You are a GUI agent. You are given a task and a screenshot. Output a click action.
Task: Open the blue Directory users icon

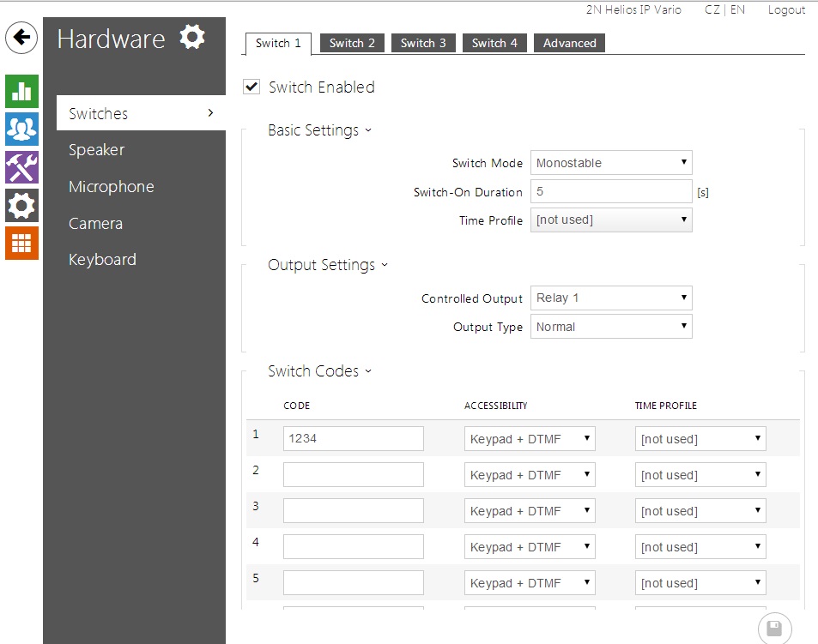(x=21, y=128)
